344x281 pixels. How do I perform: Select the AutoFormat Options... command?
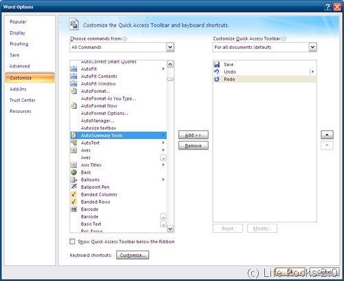118,113
